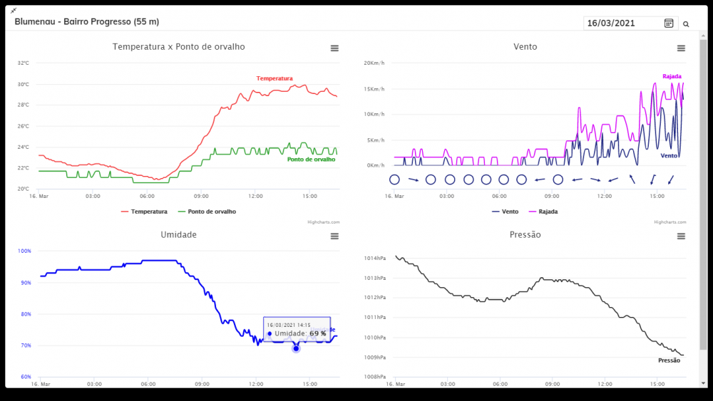Open the Vento chart hamburger menu
This screenshot has height=401, width=713.
click(x=681, y=48)
